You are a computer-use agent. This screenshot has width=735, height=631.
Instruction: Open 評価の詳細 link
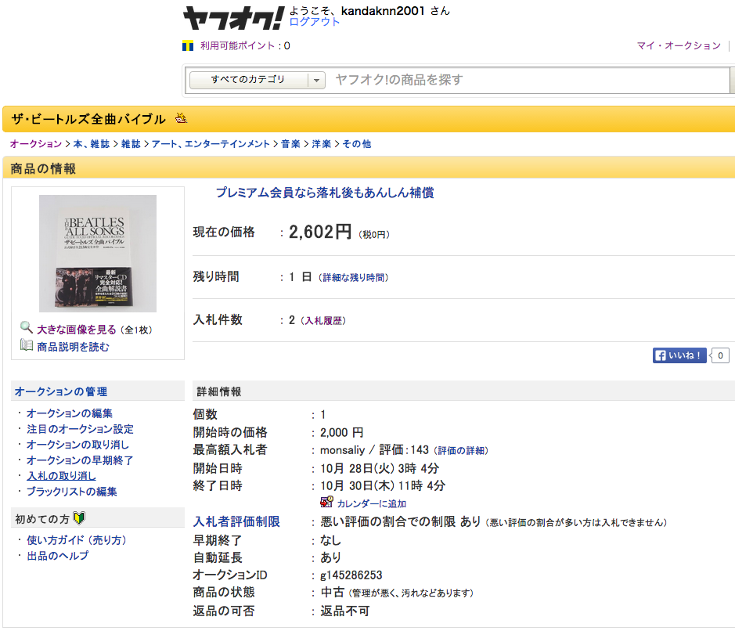pos(461,450)
